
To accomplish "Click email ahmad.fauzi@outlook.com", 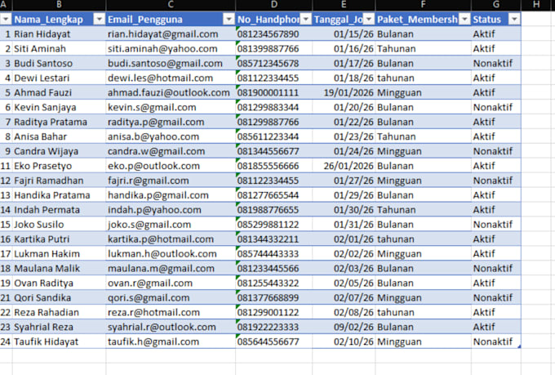I will (171, 92).
